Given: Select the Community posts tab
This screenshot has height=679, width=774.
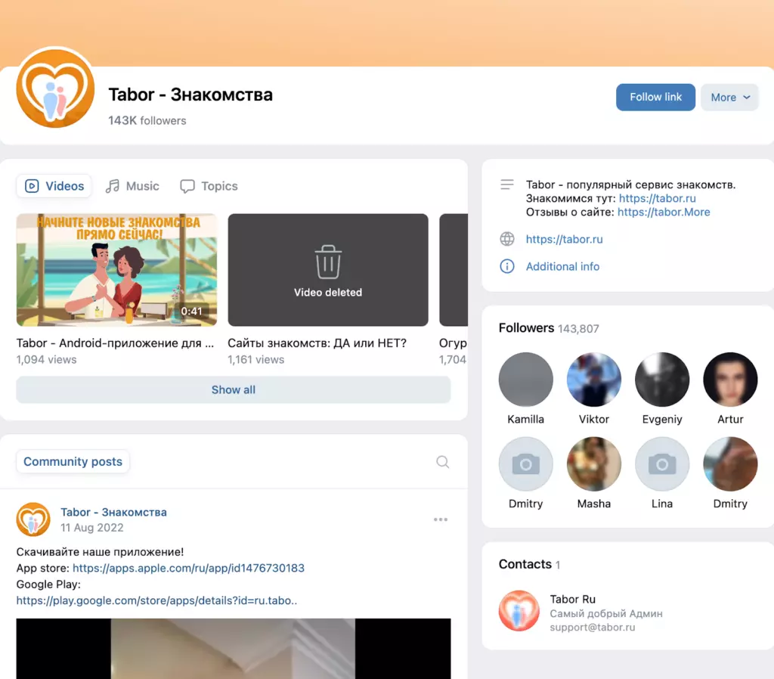Looking at the screenshot, I should tap(73, 461).
